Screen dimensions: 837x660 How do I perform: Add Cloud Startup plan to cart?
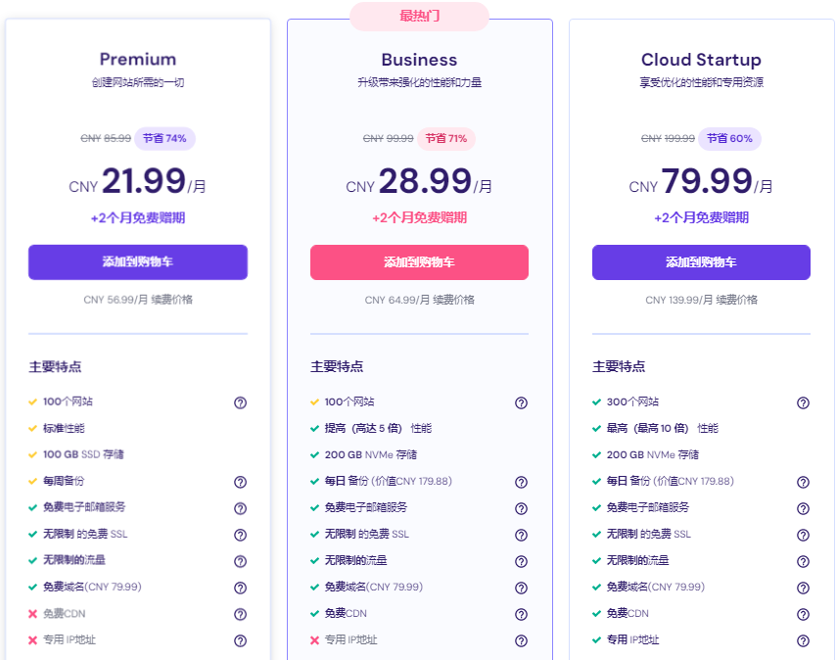pyautogui.click(x=701, y=262)
